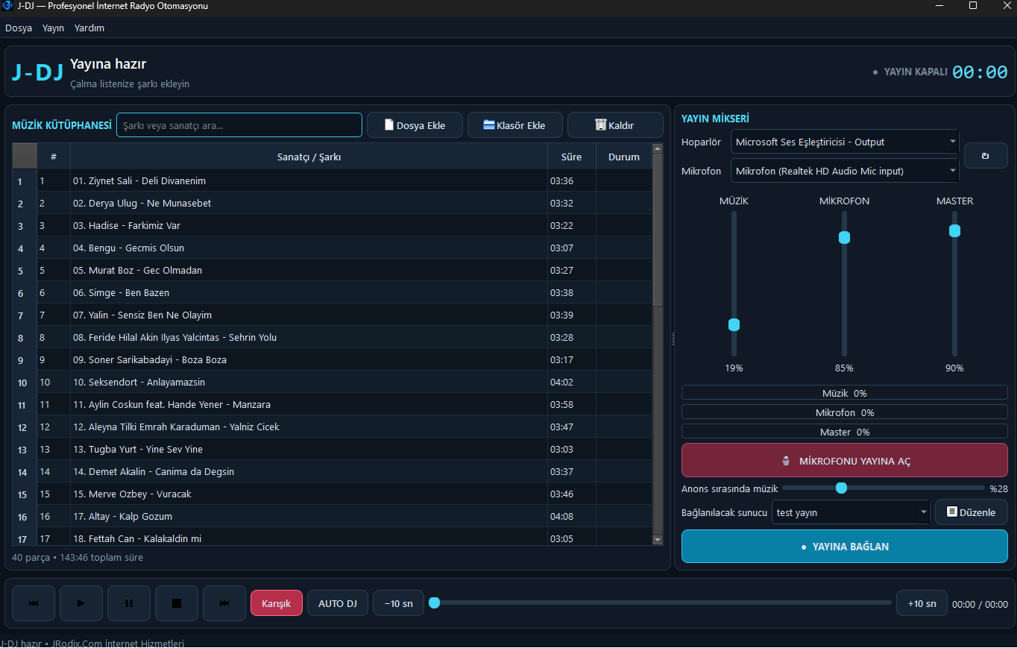Expand the Bağlanılacak sunucu dropdown
Image resolution: width=1017 pixels, height=648 pixels.
pos(851,512)
